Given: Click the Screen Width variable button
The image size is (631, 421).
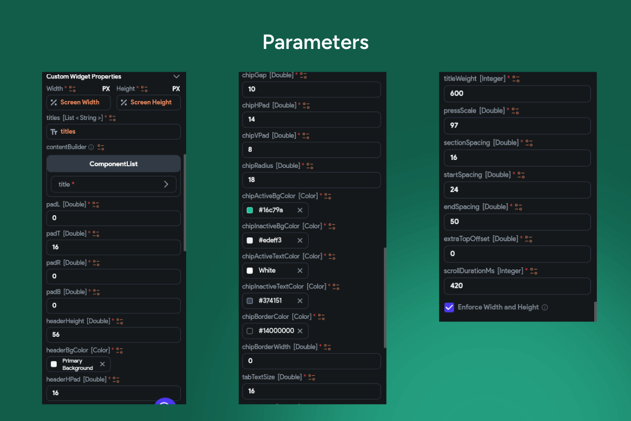Looking at the screenshot, I should pyautogui.click(x=79, y=103).
